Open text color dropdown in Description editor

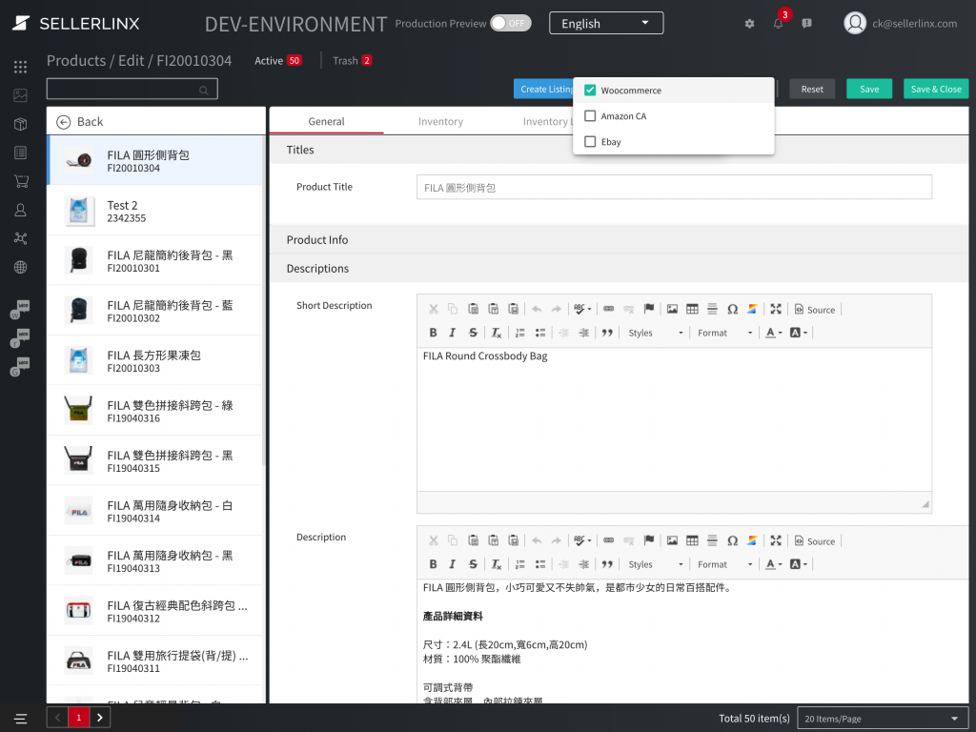click(774, 564)
